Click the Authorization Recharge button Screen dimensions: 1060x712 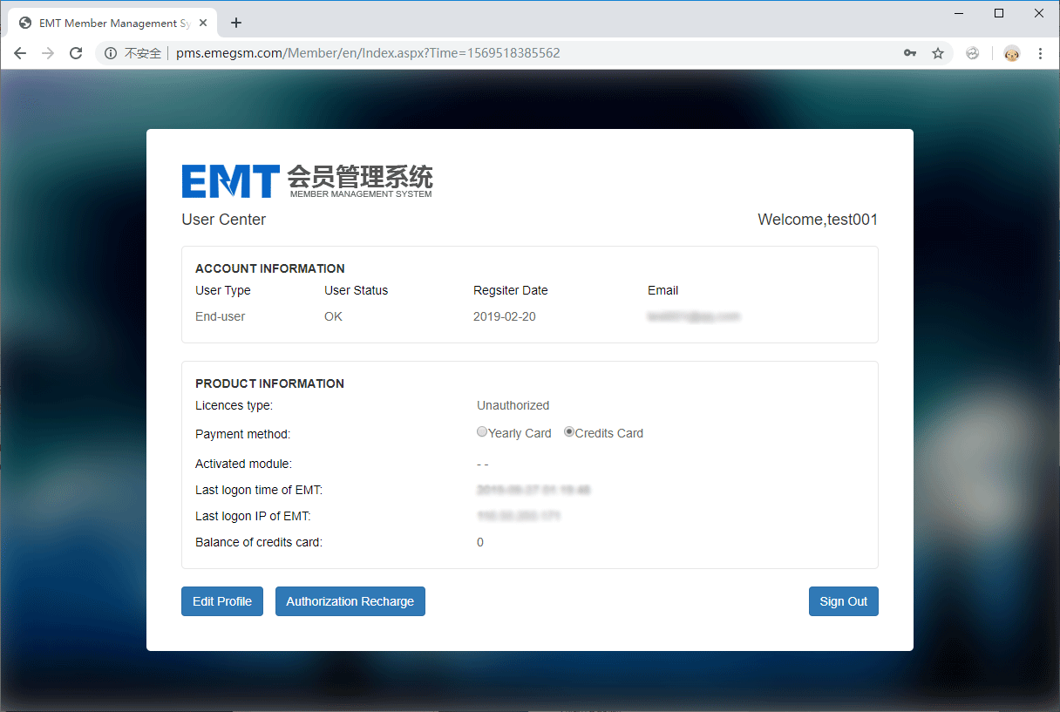[x=350, y=601]
